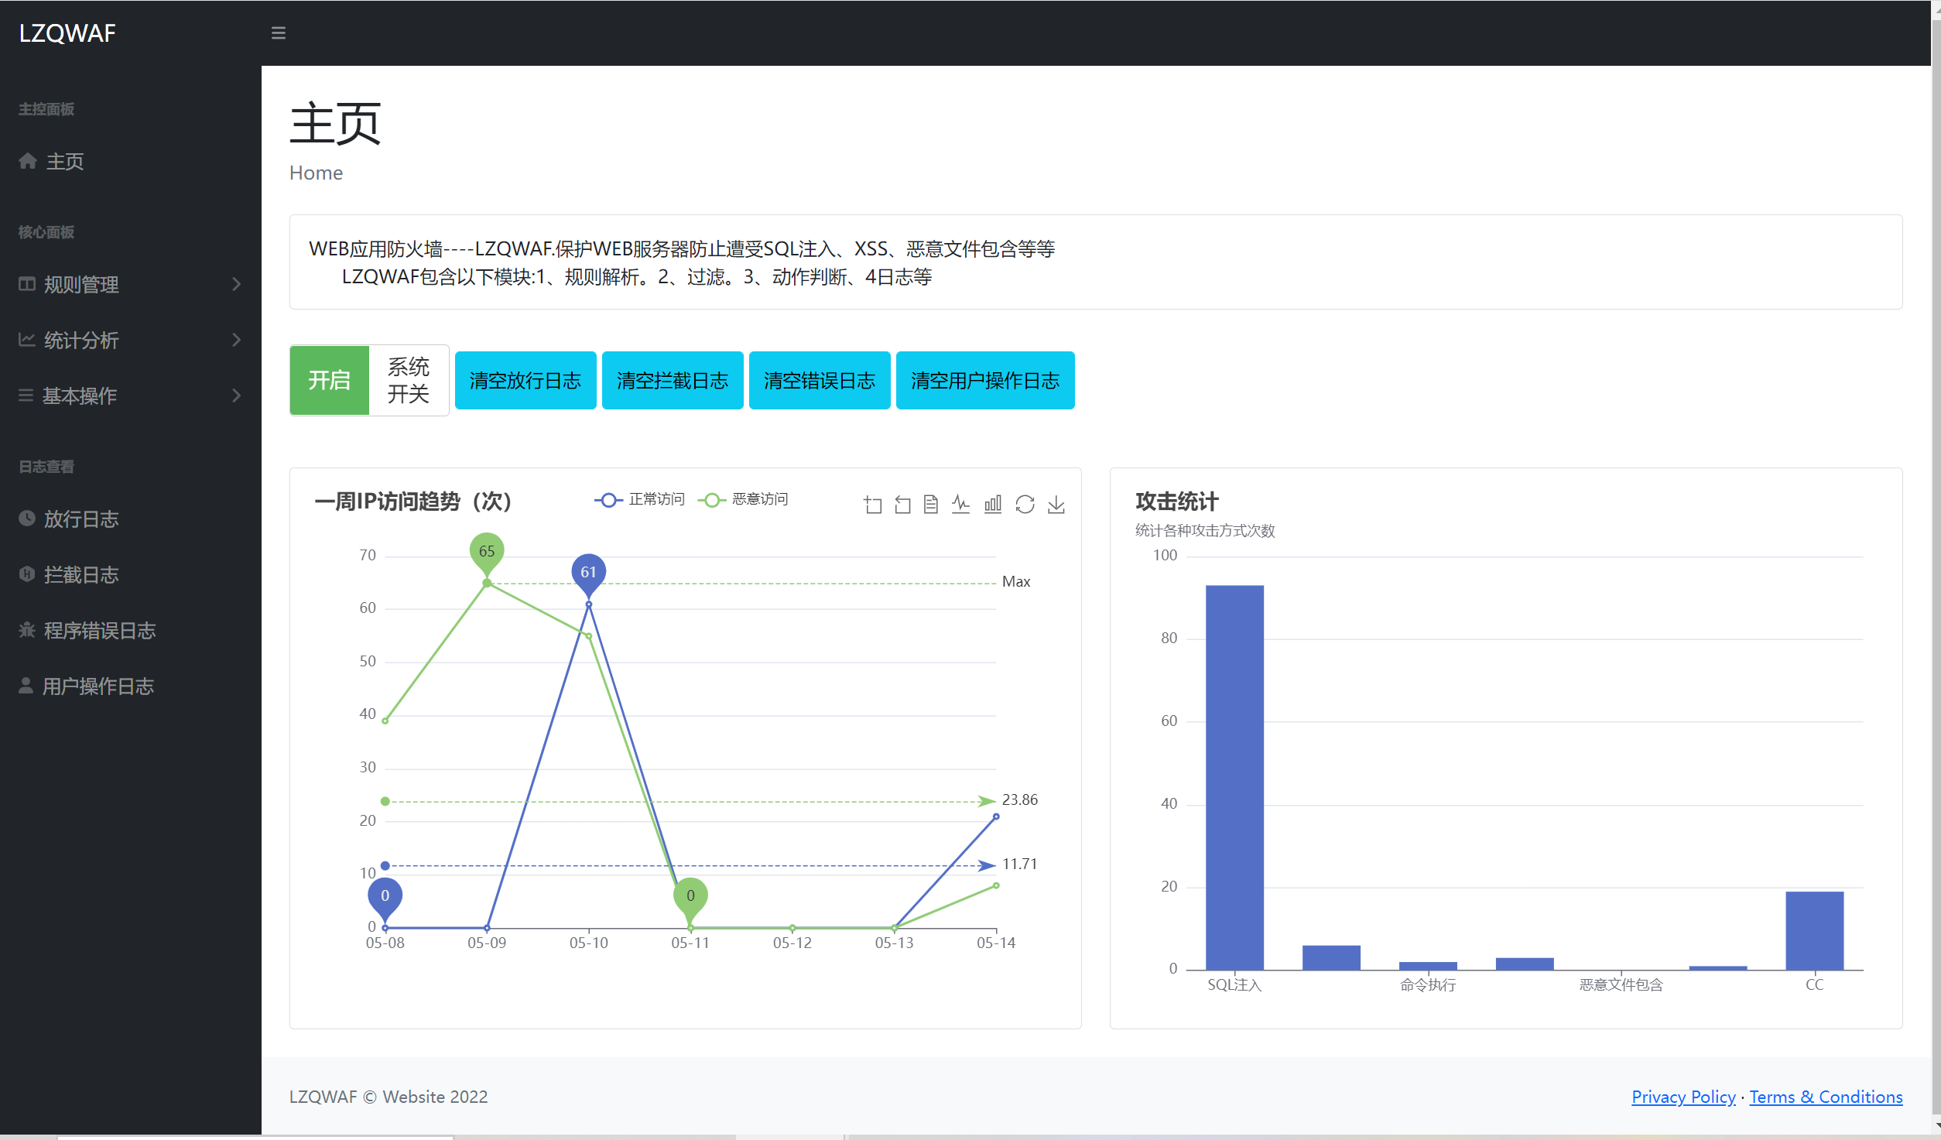
Task: Click the 系统开关 switch label
Action: click(409, 380)
